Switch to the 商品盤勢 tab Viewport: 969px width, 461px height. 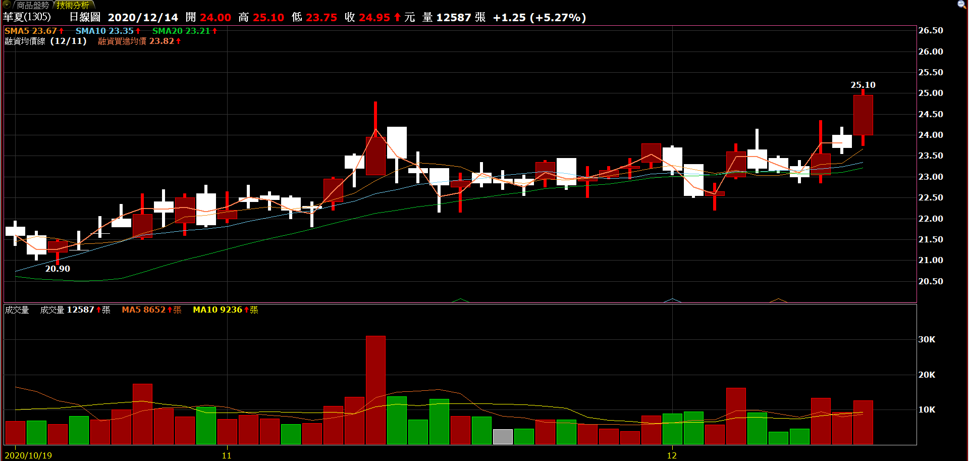pyautogui.click(x=33, y=5)
